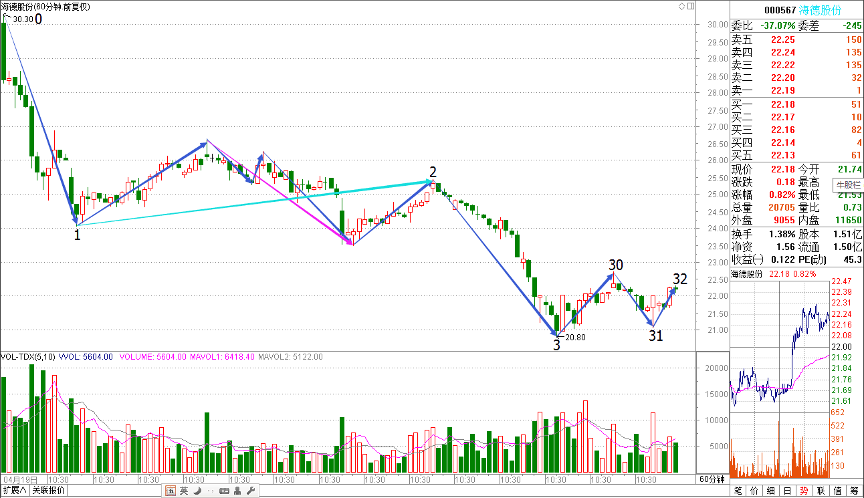
Task: Click 换手 value 1.38%
Action: tap(782, 234)
